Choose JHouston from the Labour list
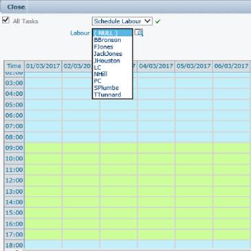The height and width of the screenshot is (251, 251). (112, 61)
